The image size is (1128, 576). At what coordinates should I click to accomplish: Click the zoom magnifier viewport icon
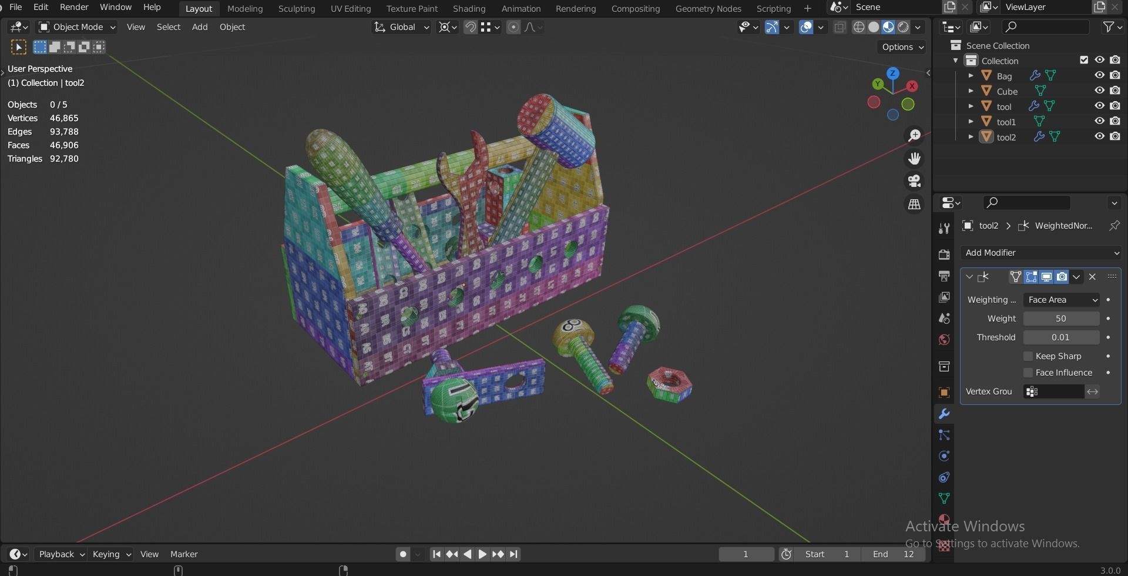914,136
